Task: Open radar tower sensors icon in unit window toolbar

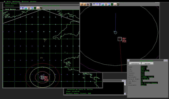Action: pos(100,4)
